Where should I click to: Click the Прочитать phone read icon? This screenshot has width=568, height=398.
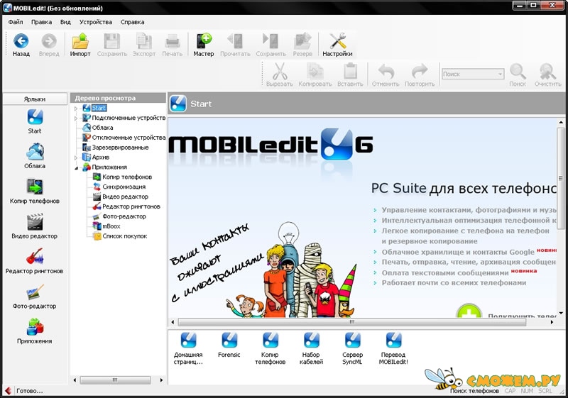click(235, 41)
